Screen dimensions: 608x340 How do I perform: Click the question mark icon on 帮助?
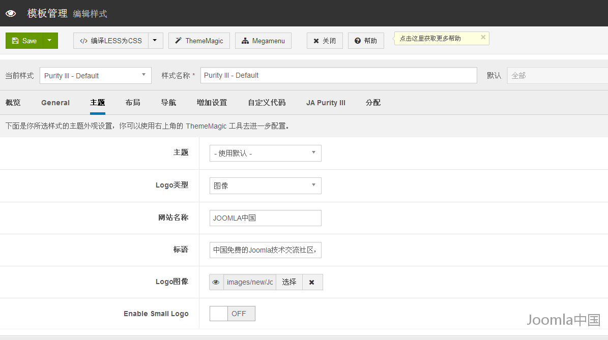[358, 41]
